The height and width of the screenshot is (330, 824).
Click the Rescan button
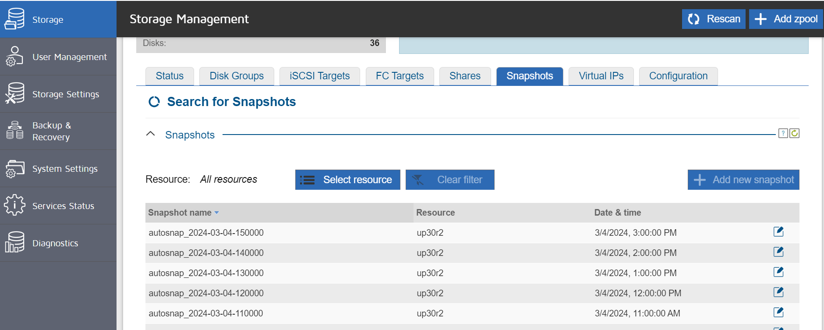coord(714,19)
